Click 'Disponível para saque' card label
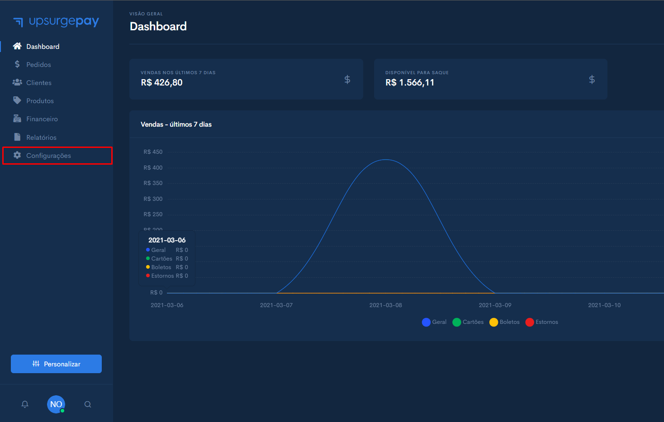This screenshot has height=422, width=664. coord(417,72)
